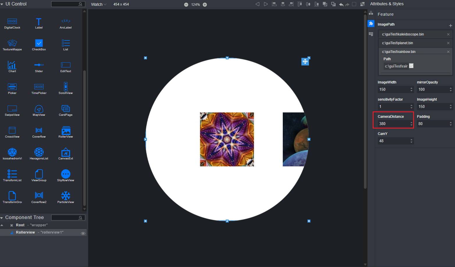Collapse the Component Tree section
Screen dimensions: 455x267
tap(2, 218)
